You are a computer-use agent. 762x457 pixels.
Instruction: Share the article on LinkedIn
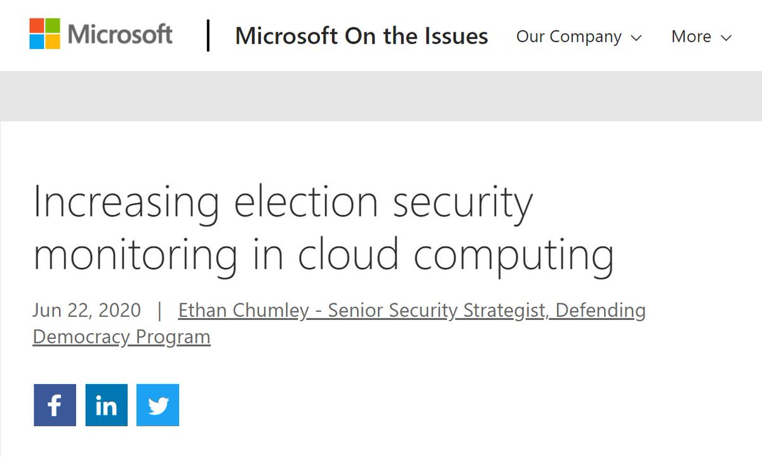point(106,405)
